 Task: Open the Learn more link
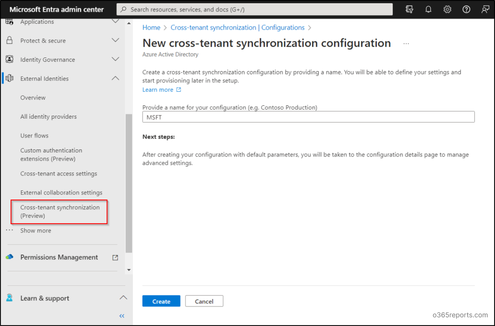click(158, 89)
